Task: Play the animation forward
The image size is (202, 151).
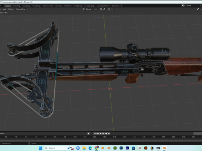Action: click(103, 133)
